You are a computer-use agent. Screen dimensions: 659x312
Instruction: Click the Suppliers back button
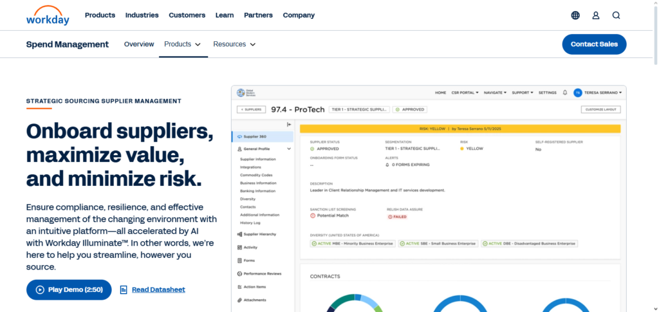tap(252, 109)
